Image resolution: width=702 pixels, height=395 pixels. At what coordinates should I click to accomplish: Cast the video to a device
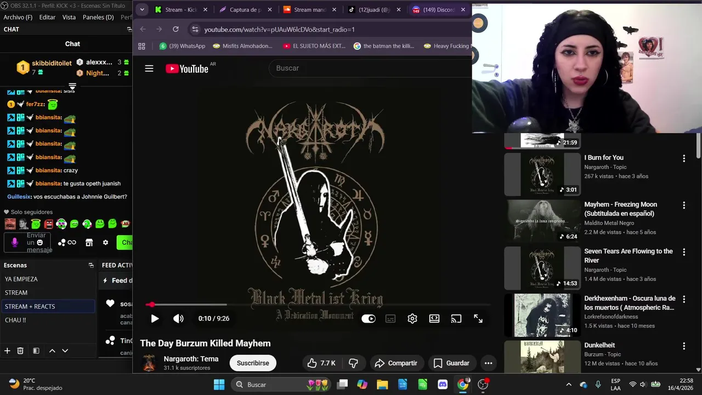pyautogui.click(x=456, y=319)
